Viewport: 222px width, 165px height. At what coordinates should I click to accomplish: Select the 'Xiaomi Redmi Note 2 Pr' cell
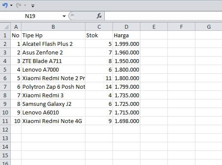53,78
